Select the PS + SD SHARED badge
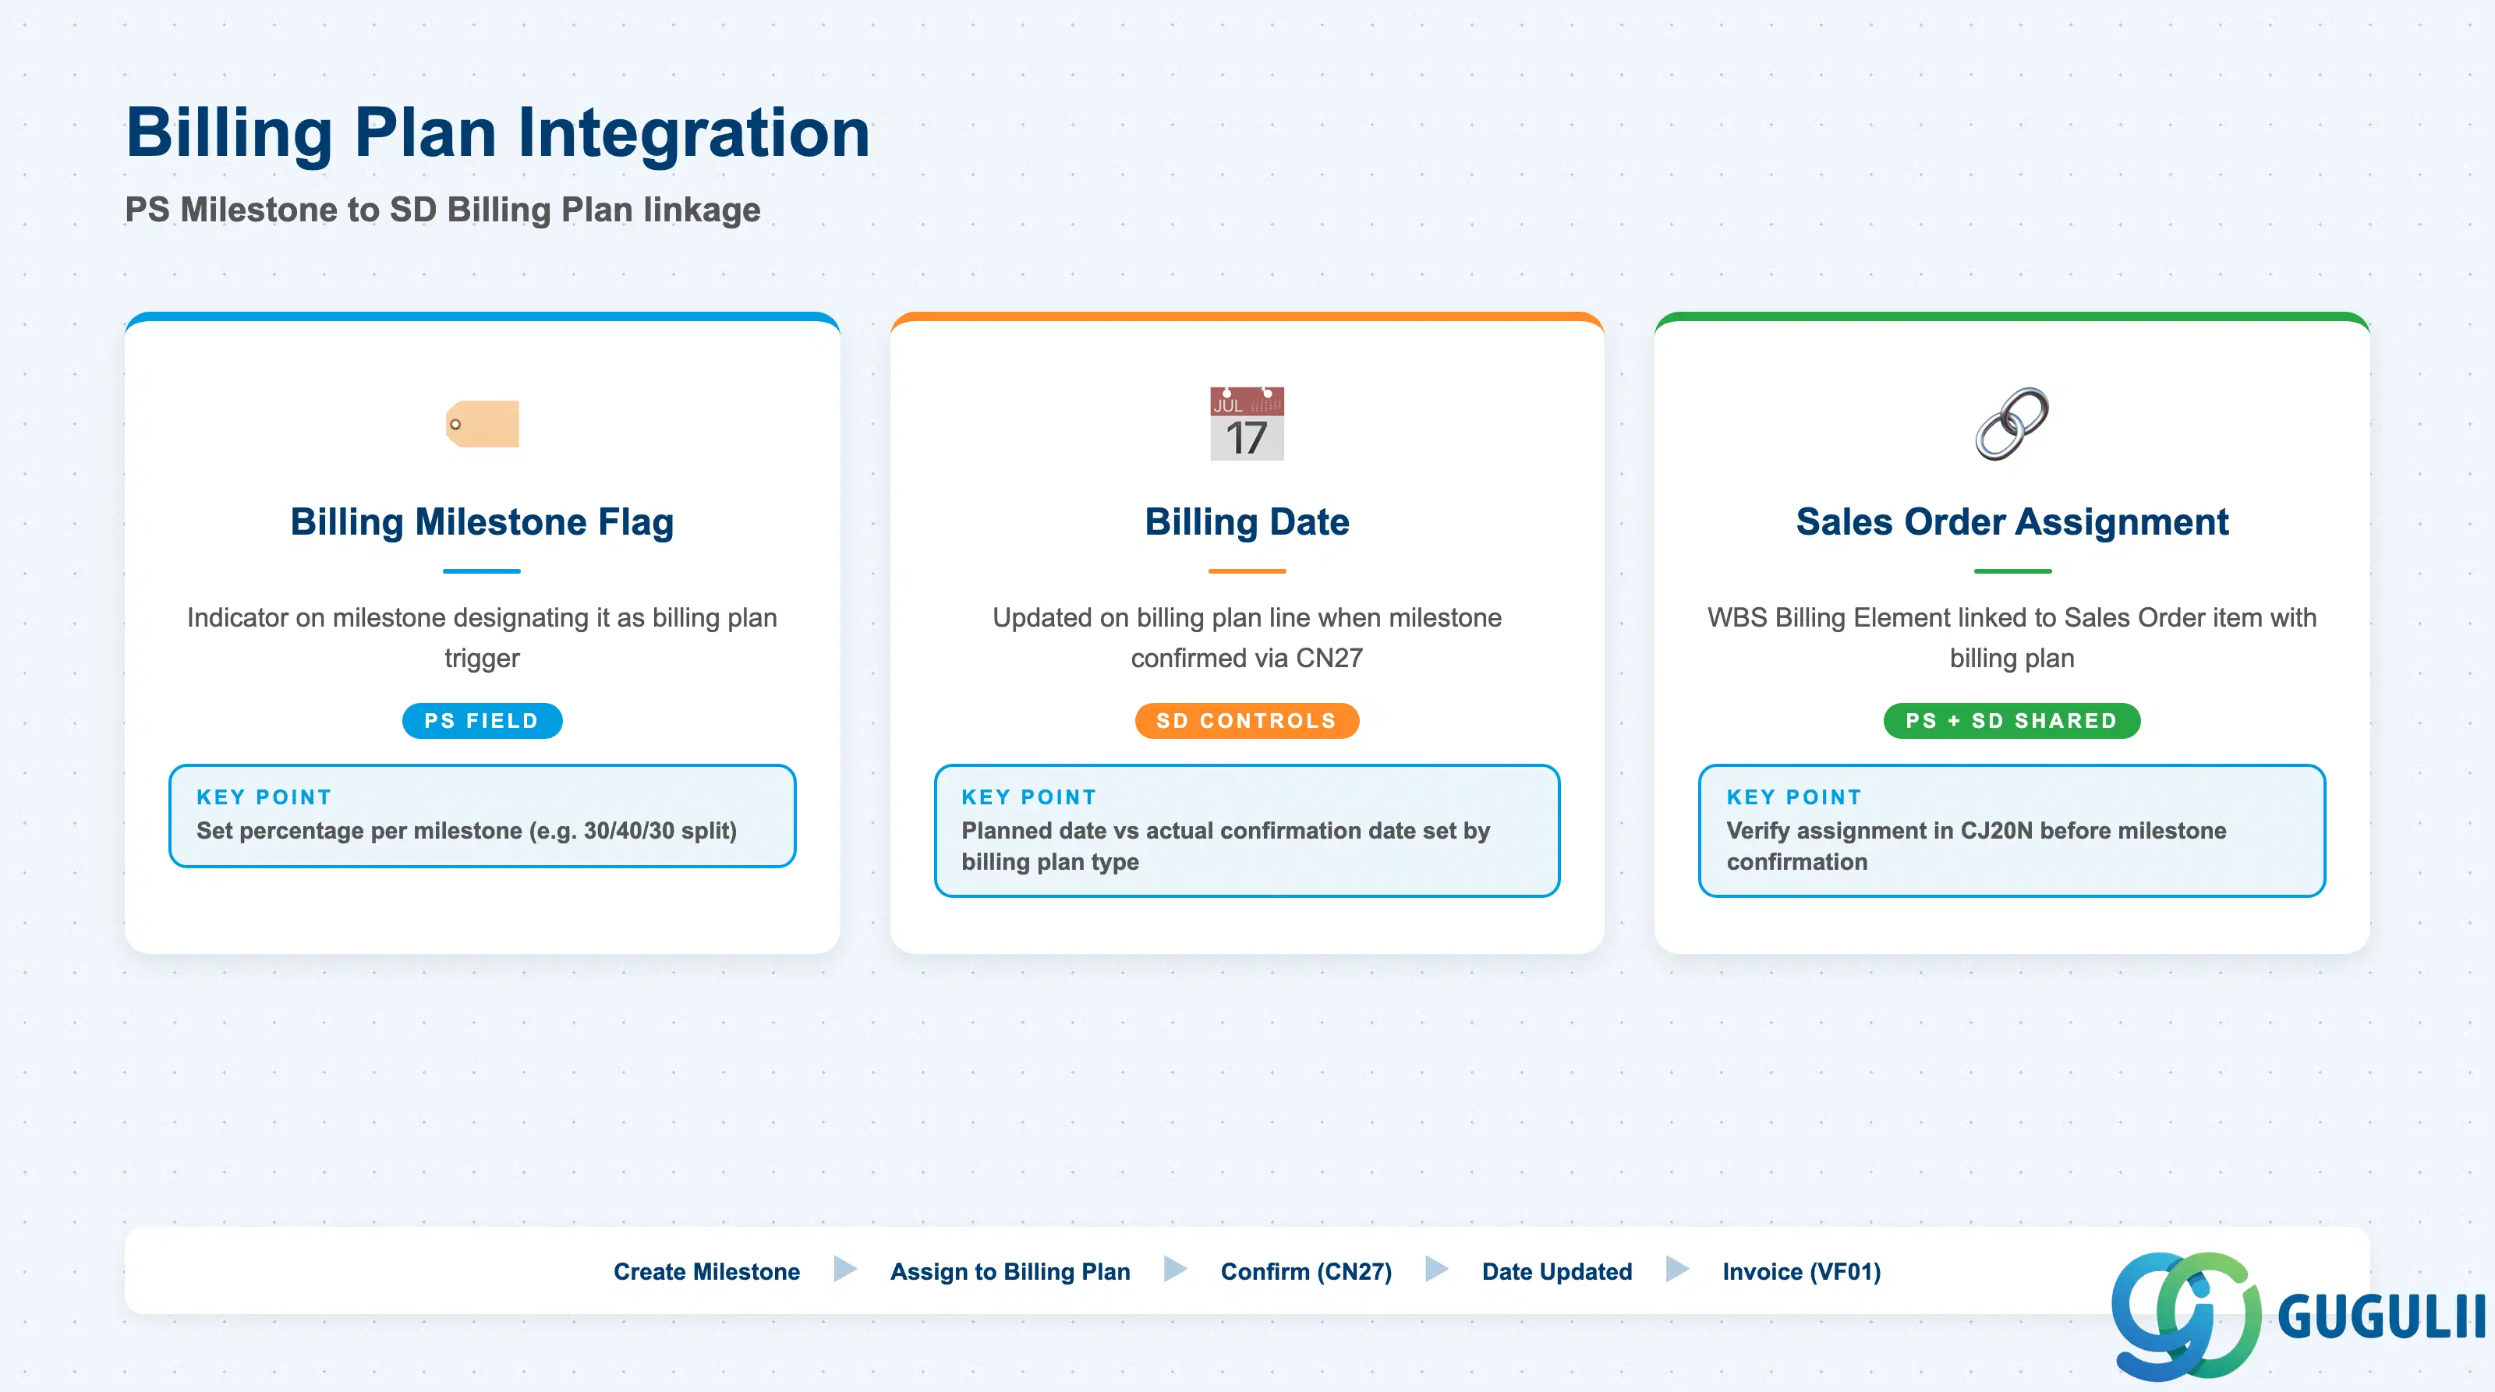Screen dimensions: 2495x1392 click(2012, 721)
